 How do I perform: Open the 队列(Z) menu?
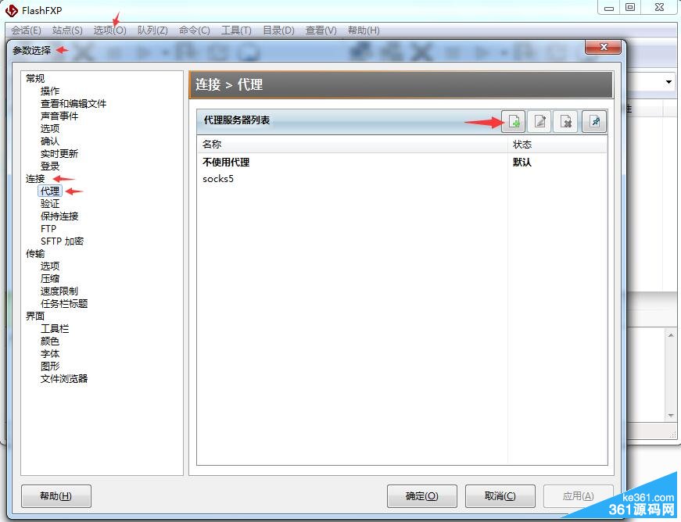[152, 30]
